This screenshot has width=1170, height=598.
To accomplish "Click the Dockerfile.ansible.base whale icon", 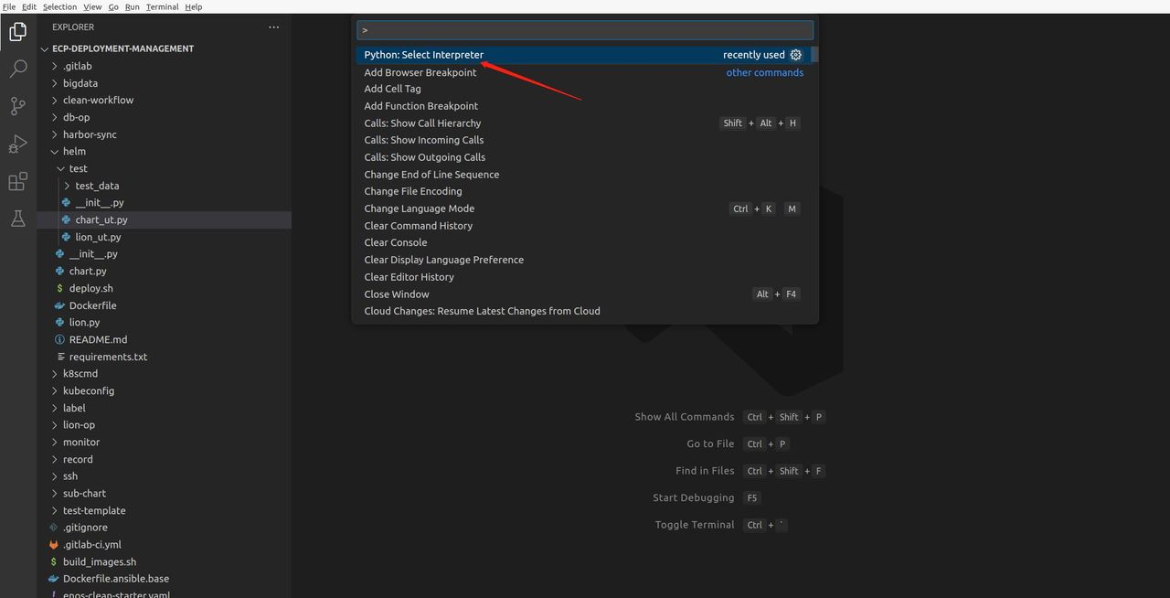I will [x=54, y=579].
